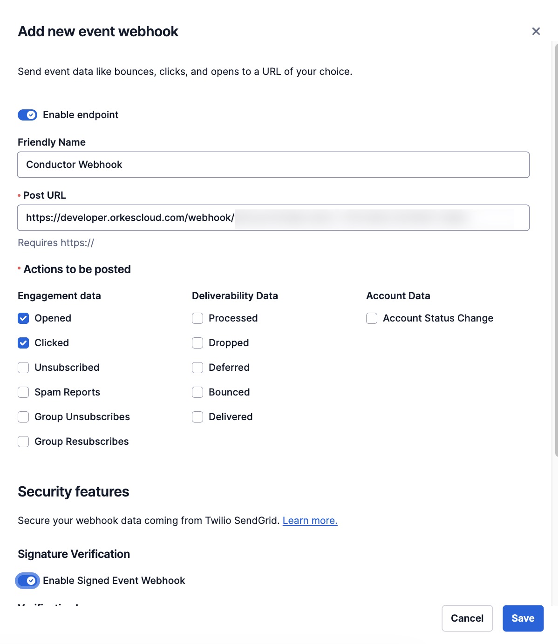
Task: Check the Deferred checkbox
Action: [197, 367]
